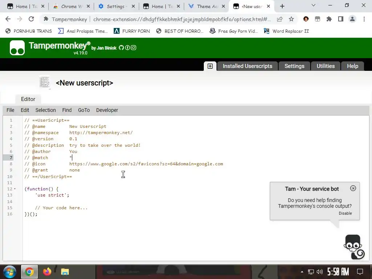Open the Tampermonkey Facebook icon link
372x279 pixels.
128,48
